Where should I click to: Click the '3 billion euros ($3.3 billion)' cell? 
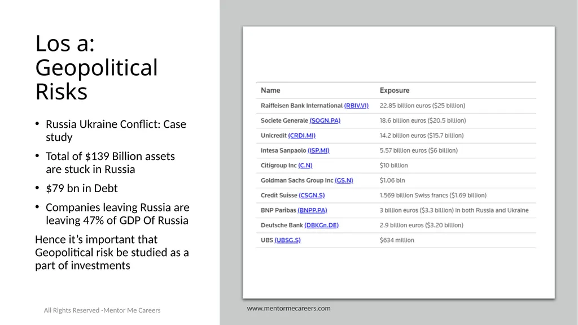(454, 210)
